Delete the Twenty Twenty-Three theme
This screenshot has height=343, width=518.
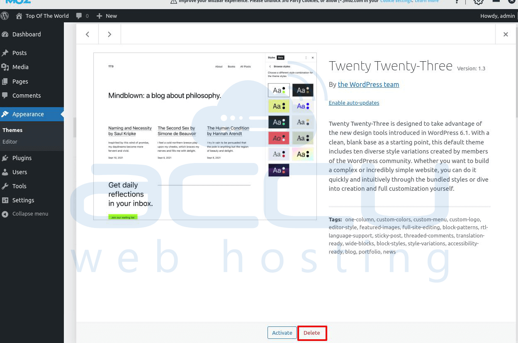click(312, 333)
